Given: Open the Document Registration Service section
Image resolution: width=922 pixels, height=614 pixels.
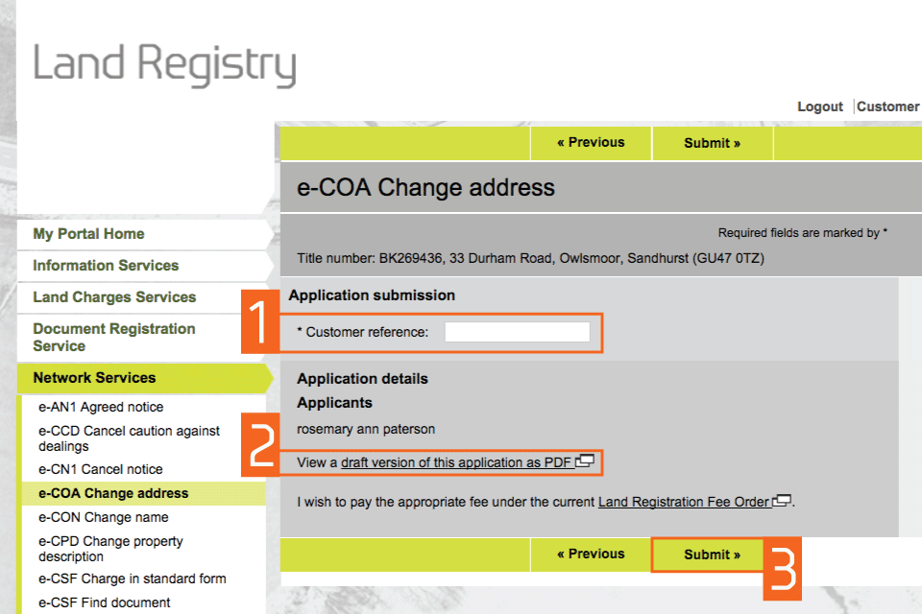Looking at the screenshot, I should coord(113,337).
